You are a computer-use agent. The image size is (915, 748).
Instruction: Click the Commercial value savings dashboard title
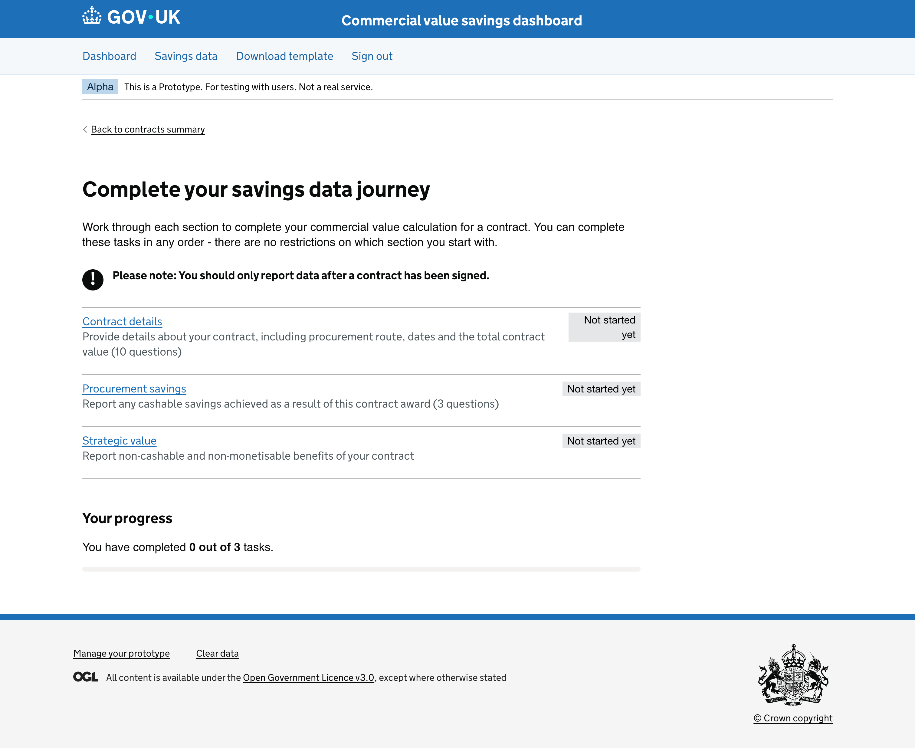[462, 20]
